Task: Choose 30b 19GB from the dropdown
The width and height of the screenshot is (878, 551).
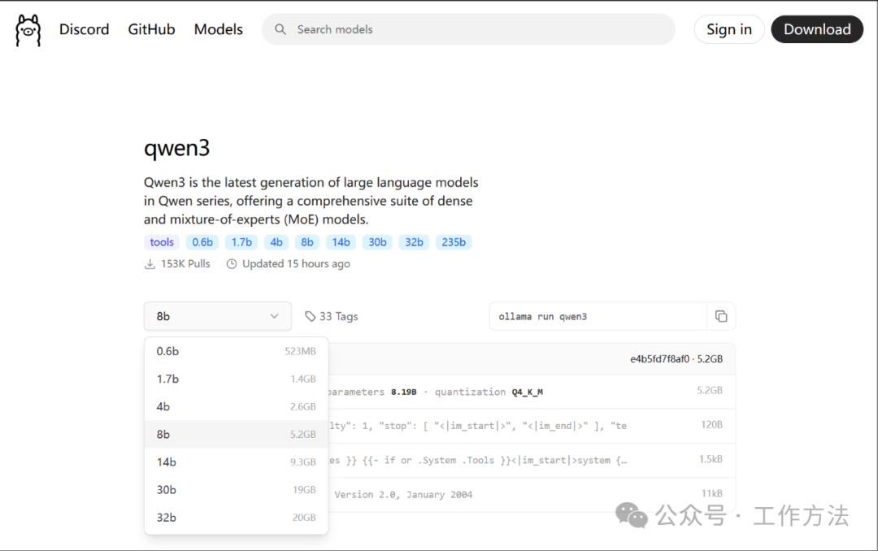Action: click(x=236, y=489)
